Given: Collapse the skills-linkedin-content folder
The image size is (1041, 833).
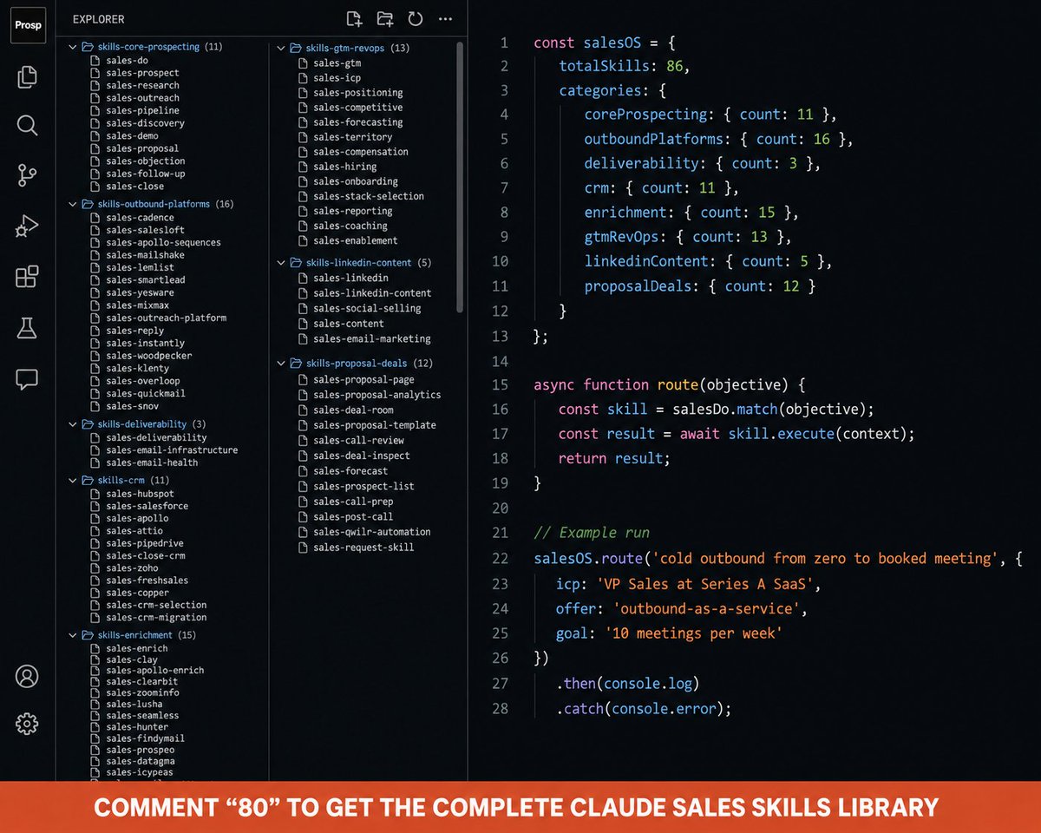Looking at the screenshot, I should 281,263.
